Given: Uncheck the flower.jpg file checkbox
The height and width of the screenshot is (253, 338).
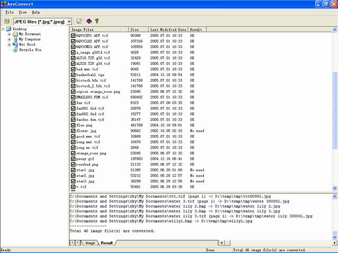Looking at the screenshot, I should pos(73,131).
